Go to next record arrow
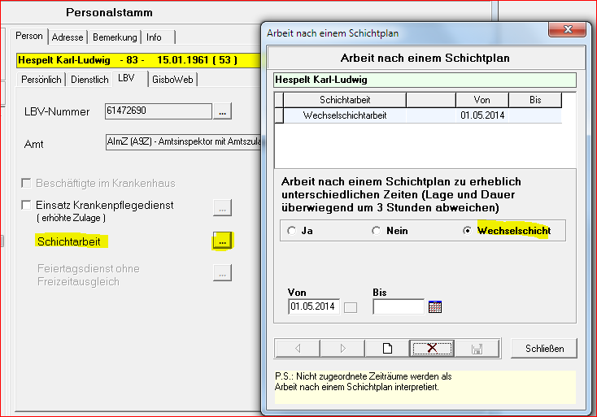 pyautogui.click(x=342, y=348)
